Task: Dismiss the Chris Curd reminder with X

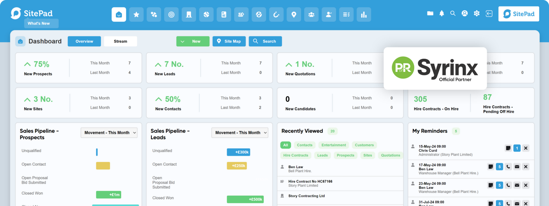Action: [526, 148]
